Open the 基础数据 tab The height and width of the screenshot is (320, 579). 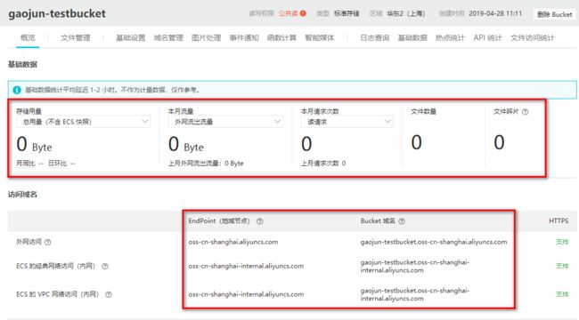click(412, 37)
